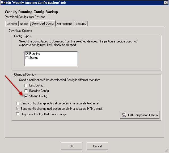Viewport: 169px width, 153px height.
Task: Click inside the config types list box
Action: 51,59
